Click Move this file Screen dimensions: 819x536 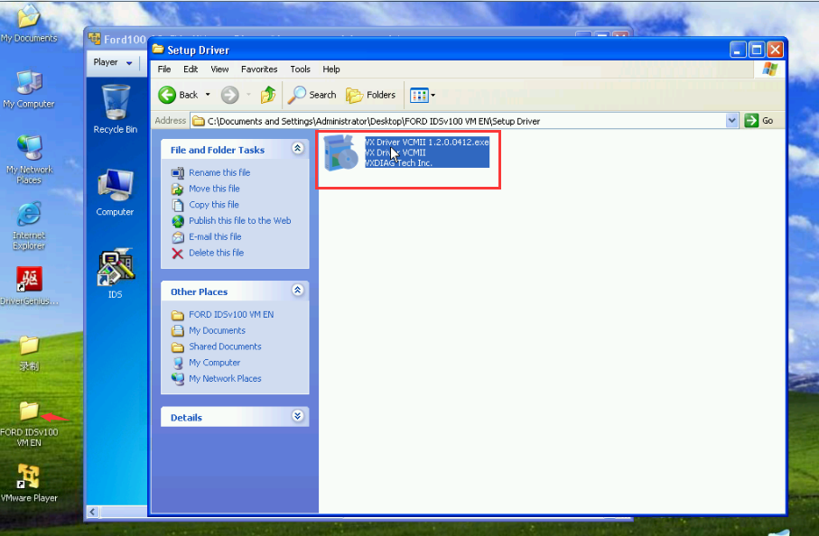coord(214,189)
